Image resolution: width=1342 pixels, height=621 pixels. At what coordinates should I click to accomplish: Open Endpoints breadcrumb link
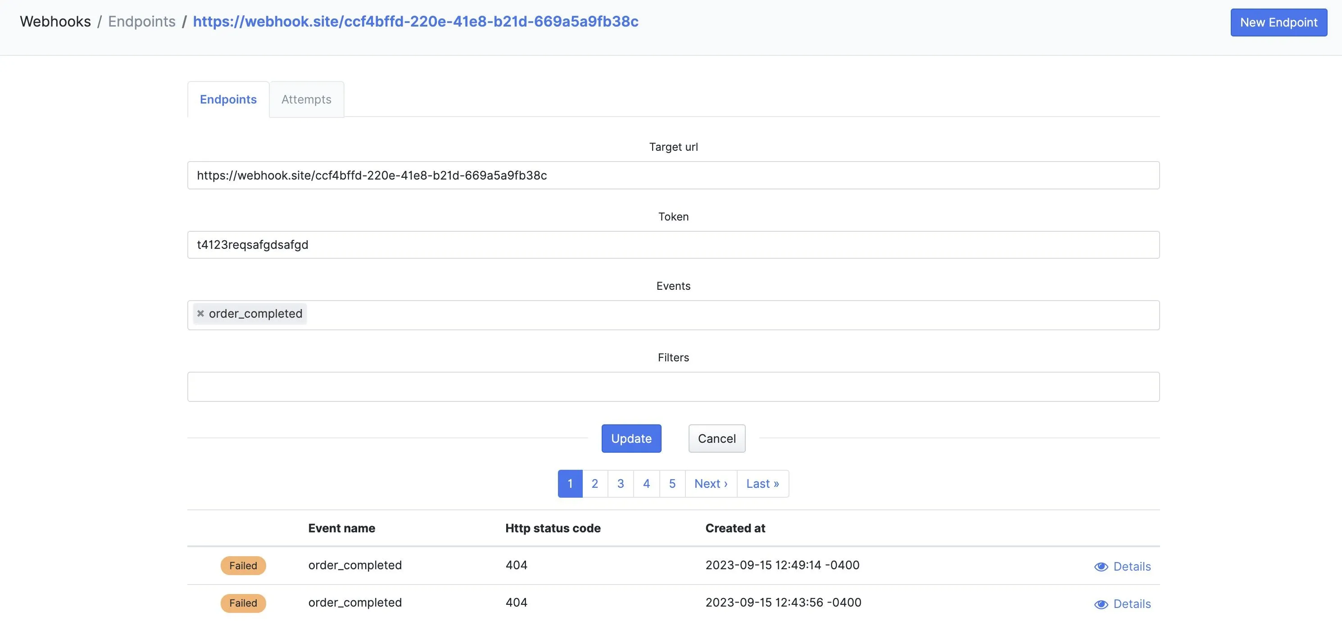pyautogui.click(x=142, y=21)
